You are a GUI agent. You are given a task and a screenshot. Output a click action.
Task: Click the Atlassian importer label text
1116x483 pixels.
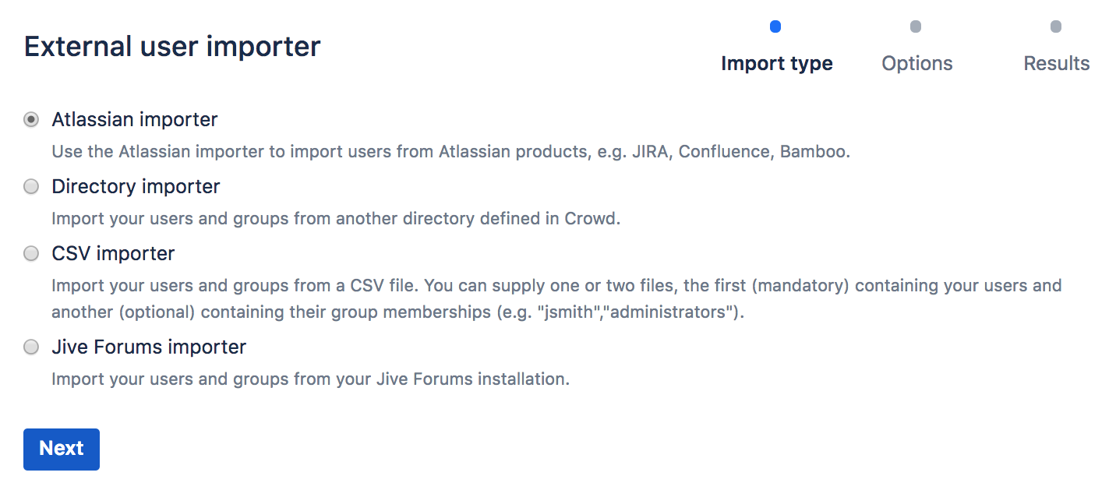(x=135, y=120)
